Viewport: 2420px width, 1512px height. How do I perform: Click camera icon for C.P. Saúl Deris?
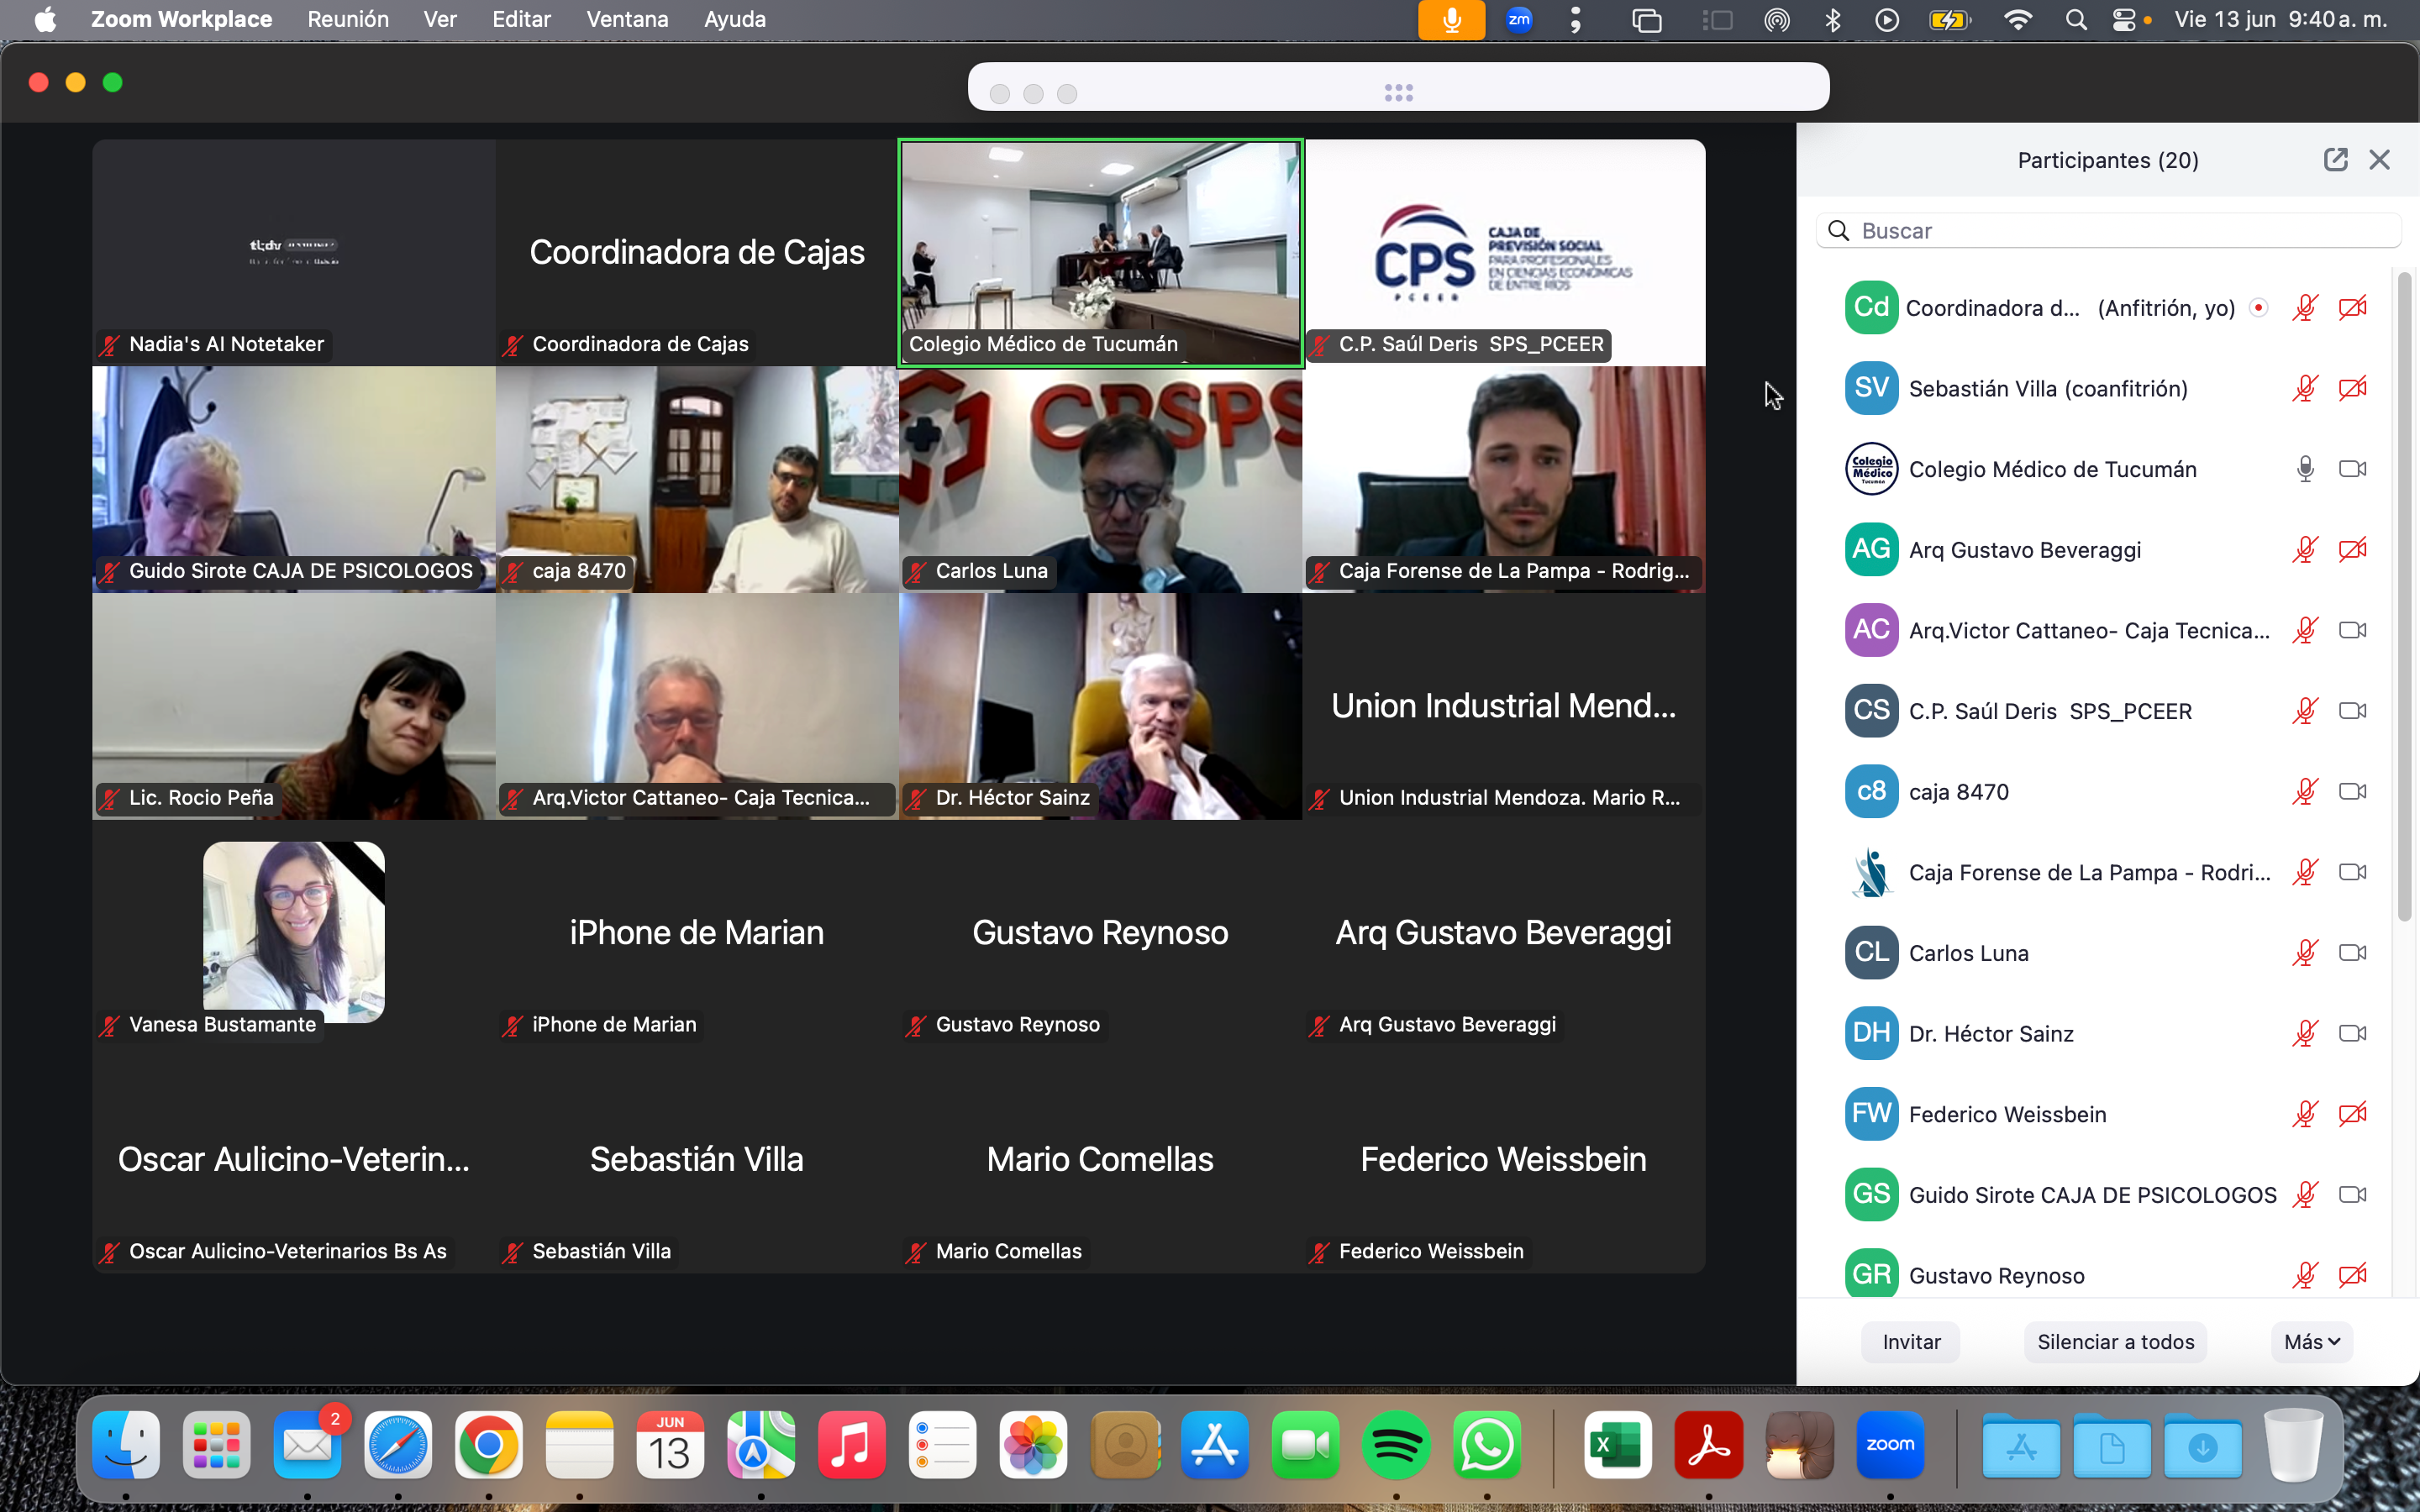(x=2352, y=711)
